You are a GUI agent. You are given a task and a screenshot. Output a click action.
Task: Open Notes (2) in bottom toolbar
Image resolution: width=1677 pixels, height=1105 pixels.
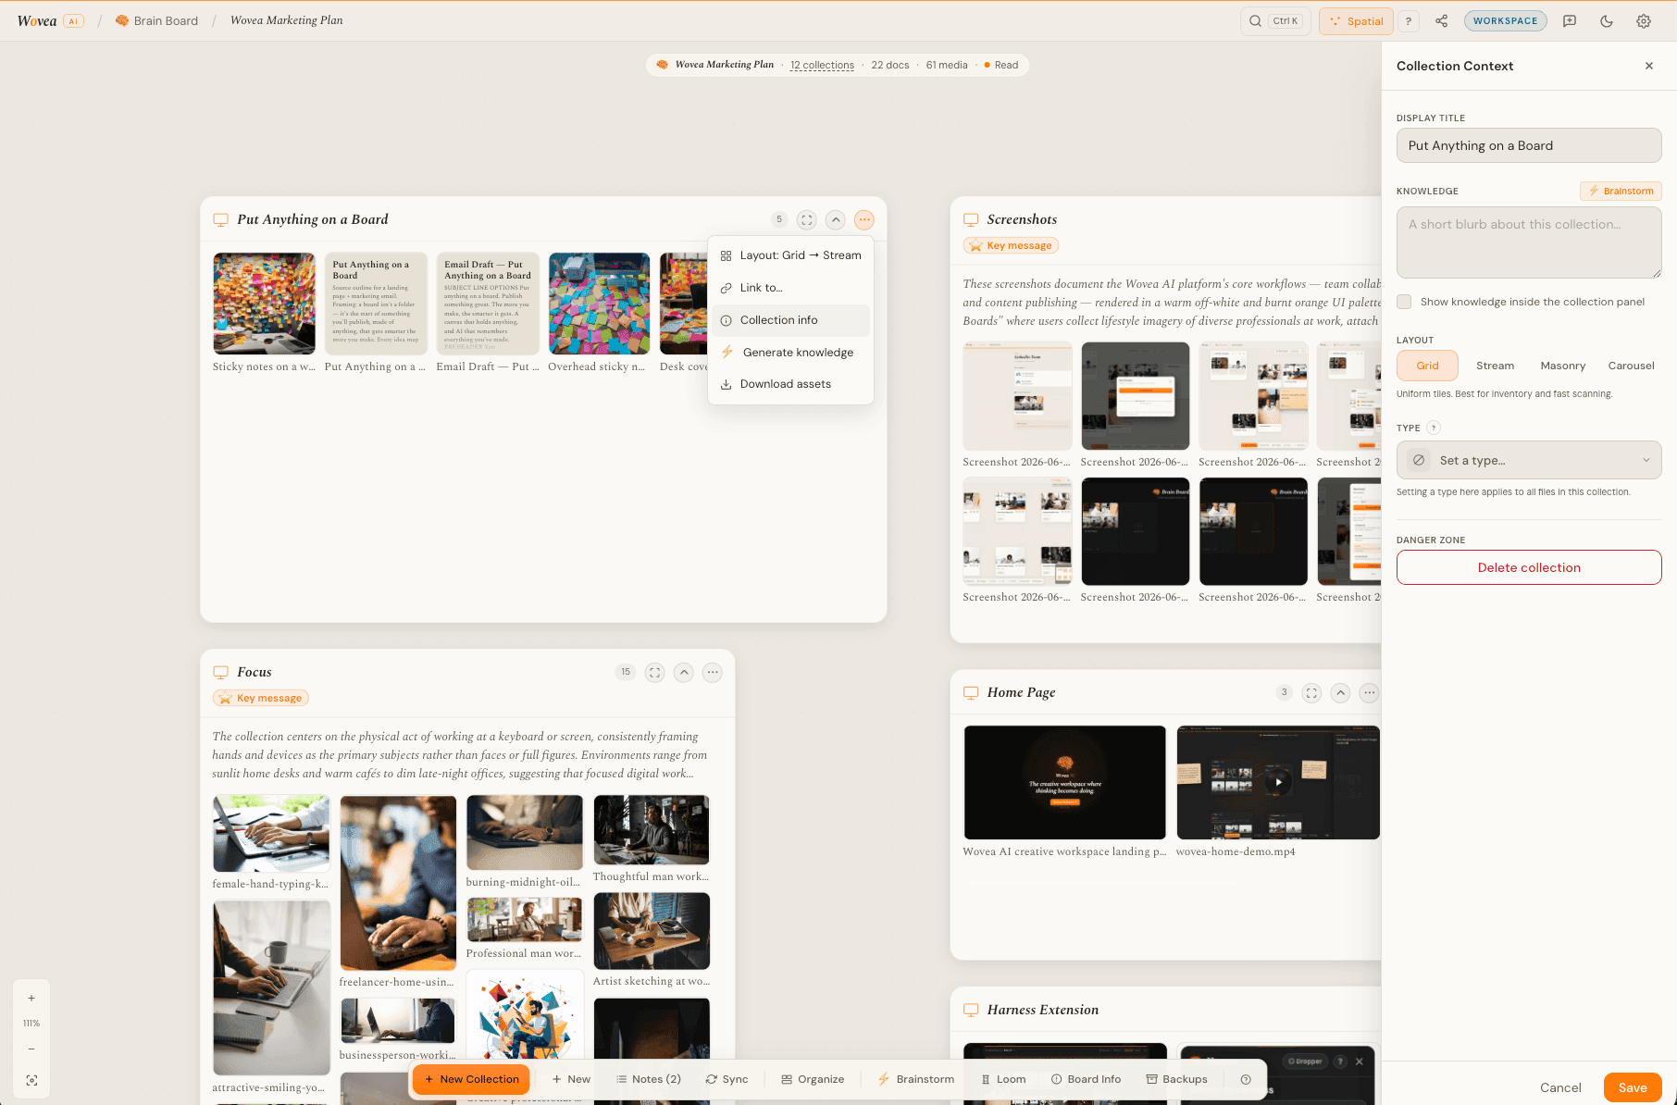649,1079
